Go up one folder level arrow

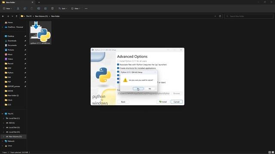pyautogui.click(x=16, y=16)
